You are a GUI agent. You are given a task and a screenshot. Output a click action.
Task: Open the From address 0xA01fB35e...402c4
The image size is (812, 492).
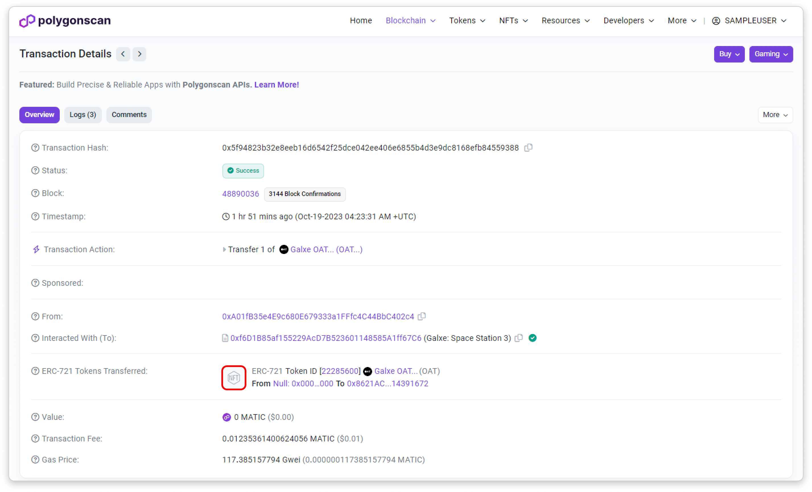tap(318, 317)
